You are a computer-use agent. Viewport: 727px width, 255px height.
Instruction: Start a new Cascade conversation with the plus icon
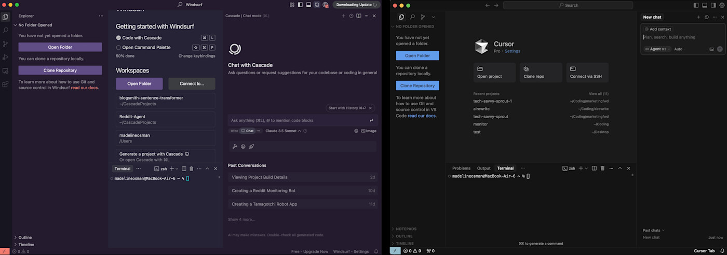343,16
